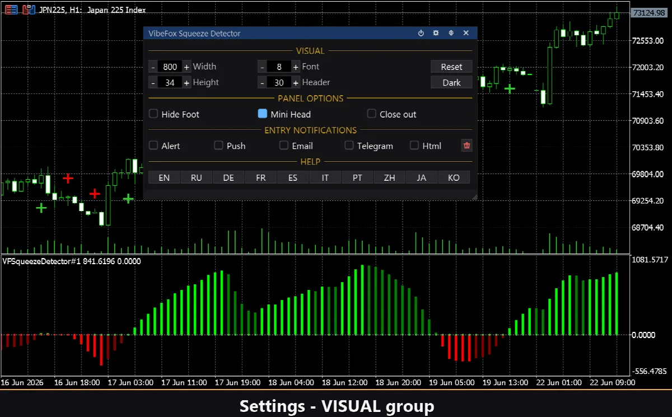Decrease the Width value with minus
This screenshot has width=672, height=417.
[x=153, y=67]
